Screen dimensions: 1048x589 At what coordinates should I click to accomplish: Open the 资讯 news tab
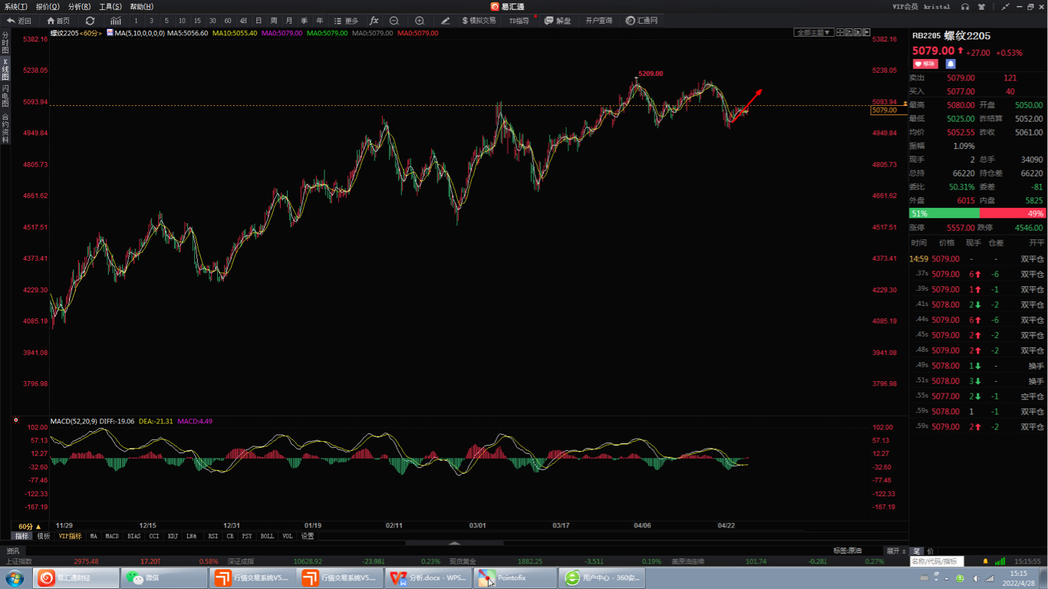click(x=13, y=551)
